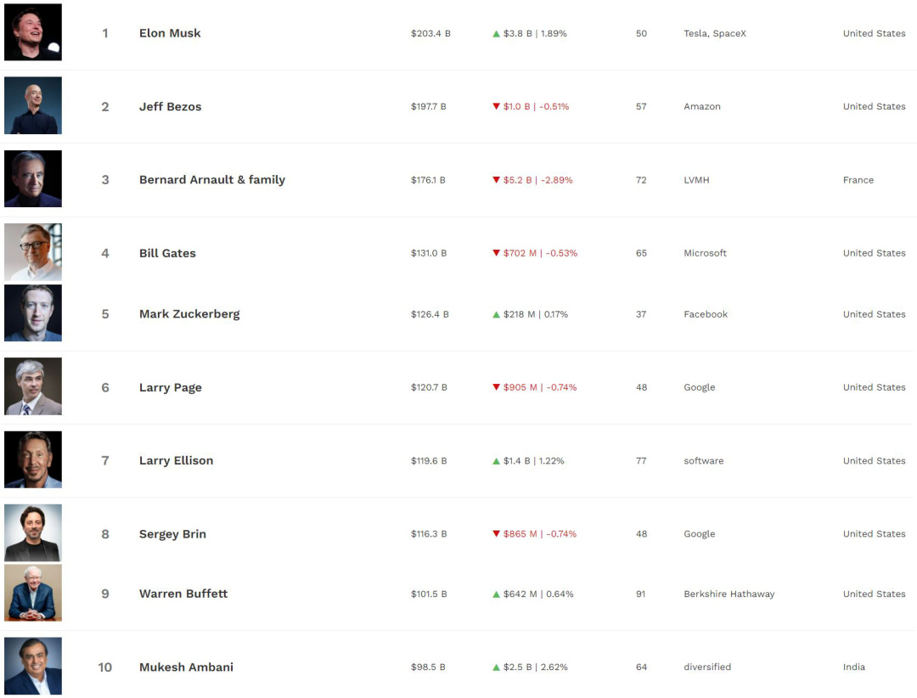This screenshot has height=698, width=917.
Task: Select the profile photo next to Bill Gates
Action: coord(33,252)
